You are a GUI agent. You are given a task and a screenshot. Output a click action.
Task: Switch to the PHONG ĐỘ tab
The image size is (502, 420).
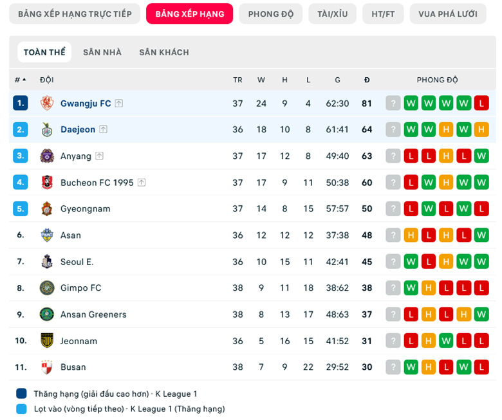271,14
